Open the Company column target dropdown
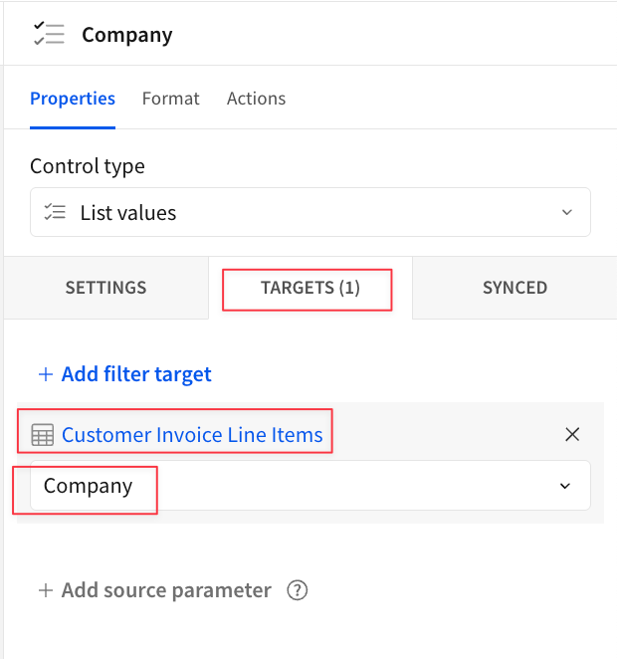This screenshot has width=617, height=659. 310,486
